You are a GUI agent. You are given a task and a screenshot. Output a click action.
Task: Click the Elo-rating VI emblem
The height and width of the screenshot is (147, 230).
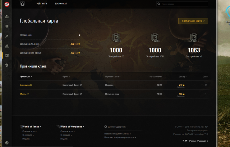coord(194,38)
